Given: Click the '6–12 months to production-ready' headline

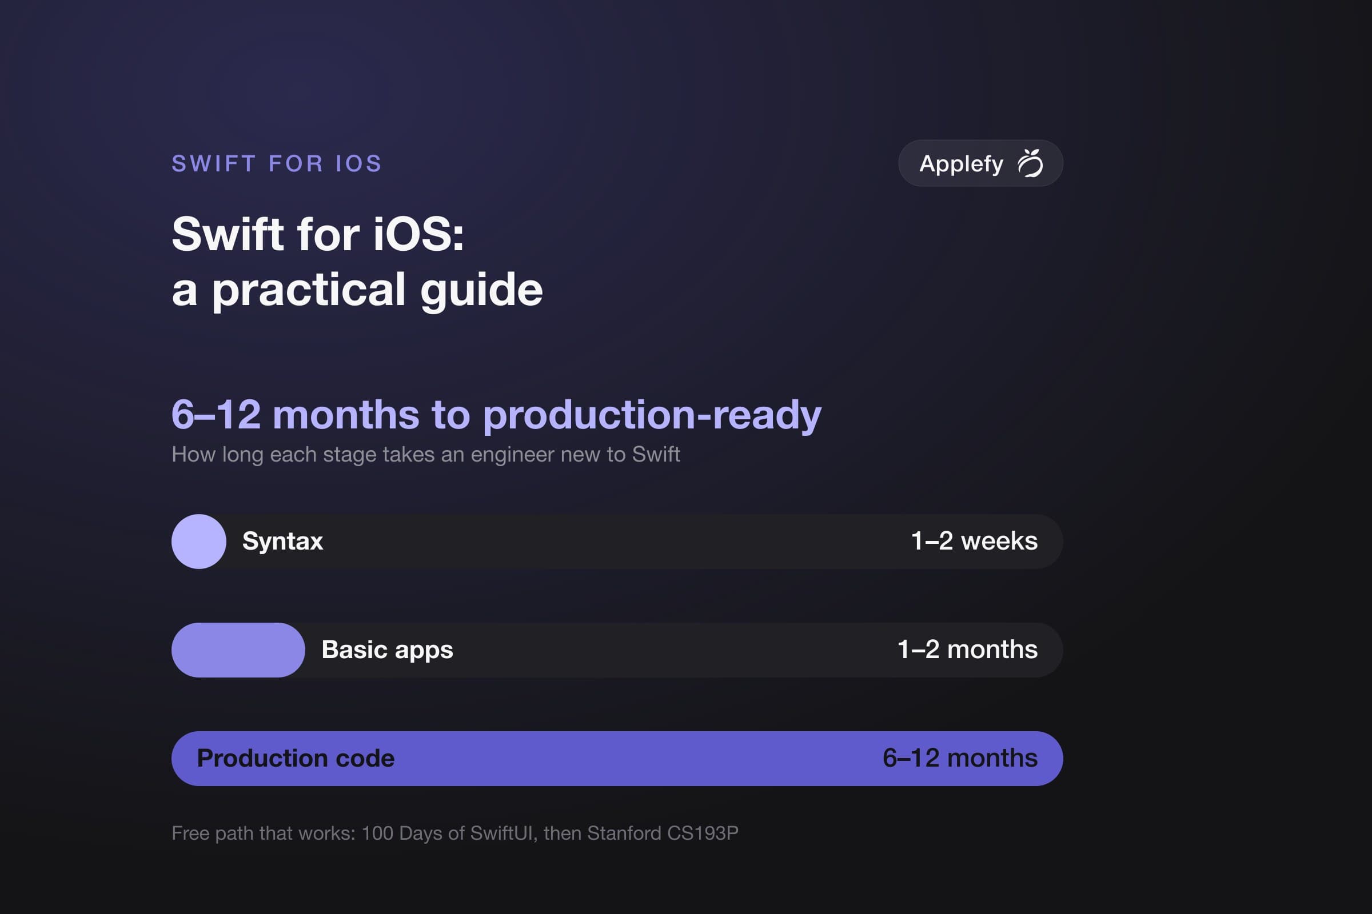Looking at the screenshot, I should point(496,415).
